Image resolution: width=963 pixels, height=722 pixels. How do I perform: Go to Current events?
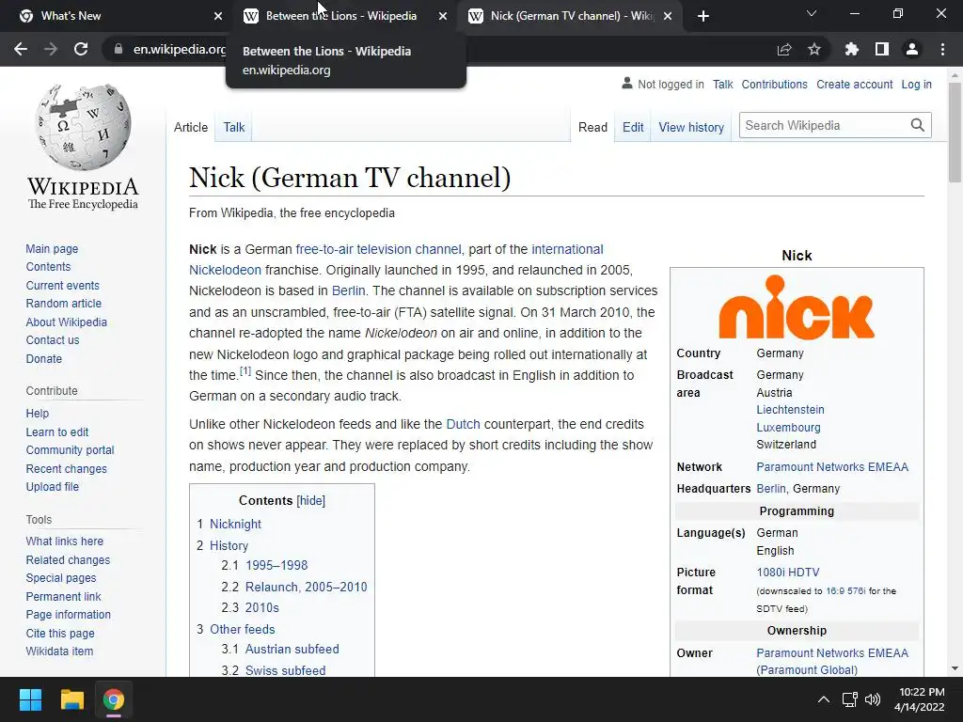(63, 286)
